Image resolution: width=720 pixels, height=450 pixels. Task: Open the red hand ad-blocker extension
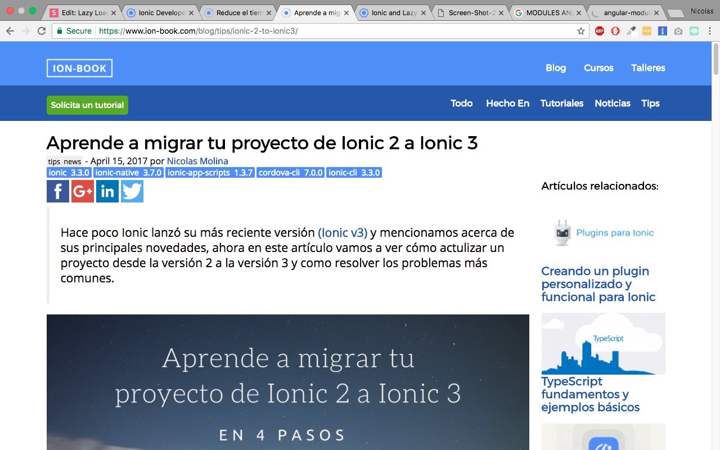[x=615, y=31]
